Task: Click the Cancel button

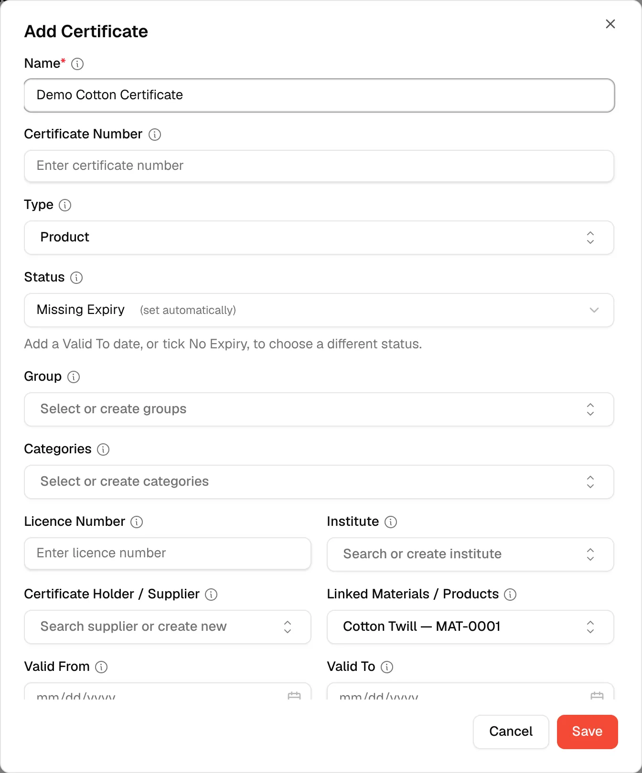Action: click(511, 732)
